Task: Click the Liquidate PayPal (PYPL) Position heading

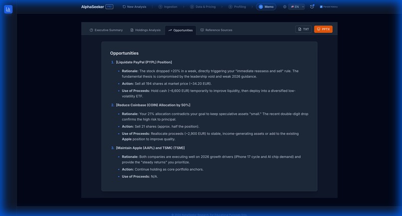Action: 144,62
